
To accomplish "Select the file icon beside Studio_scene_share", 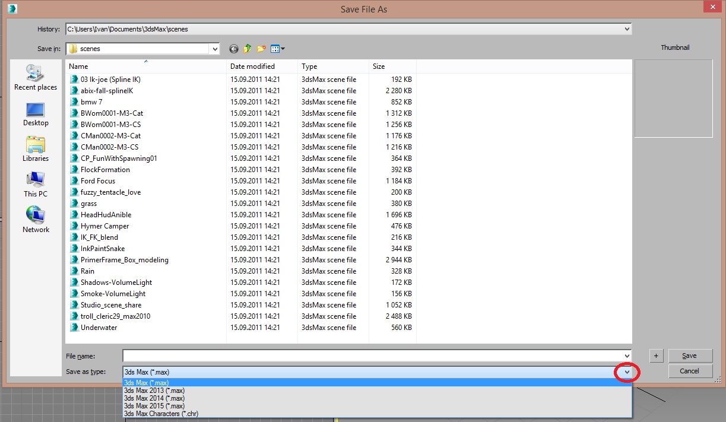I will click(74, 305).
